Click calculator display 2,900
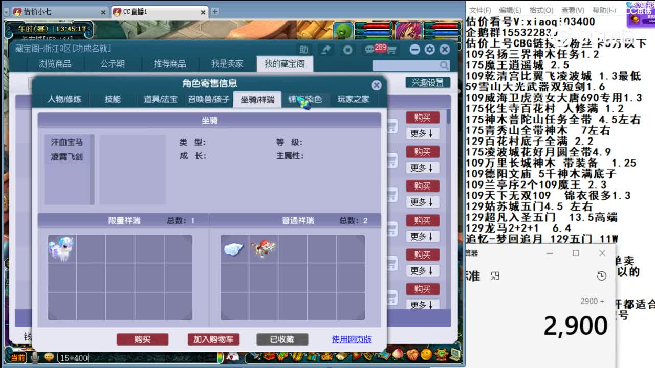655x368 pixels. click(x=575, y=326)
